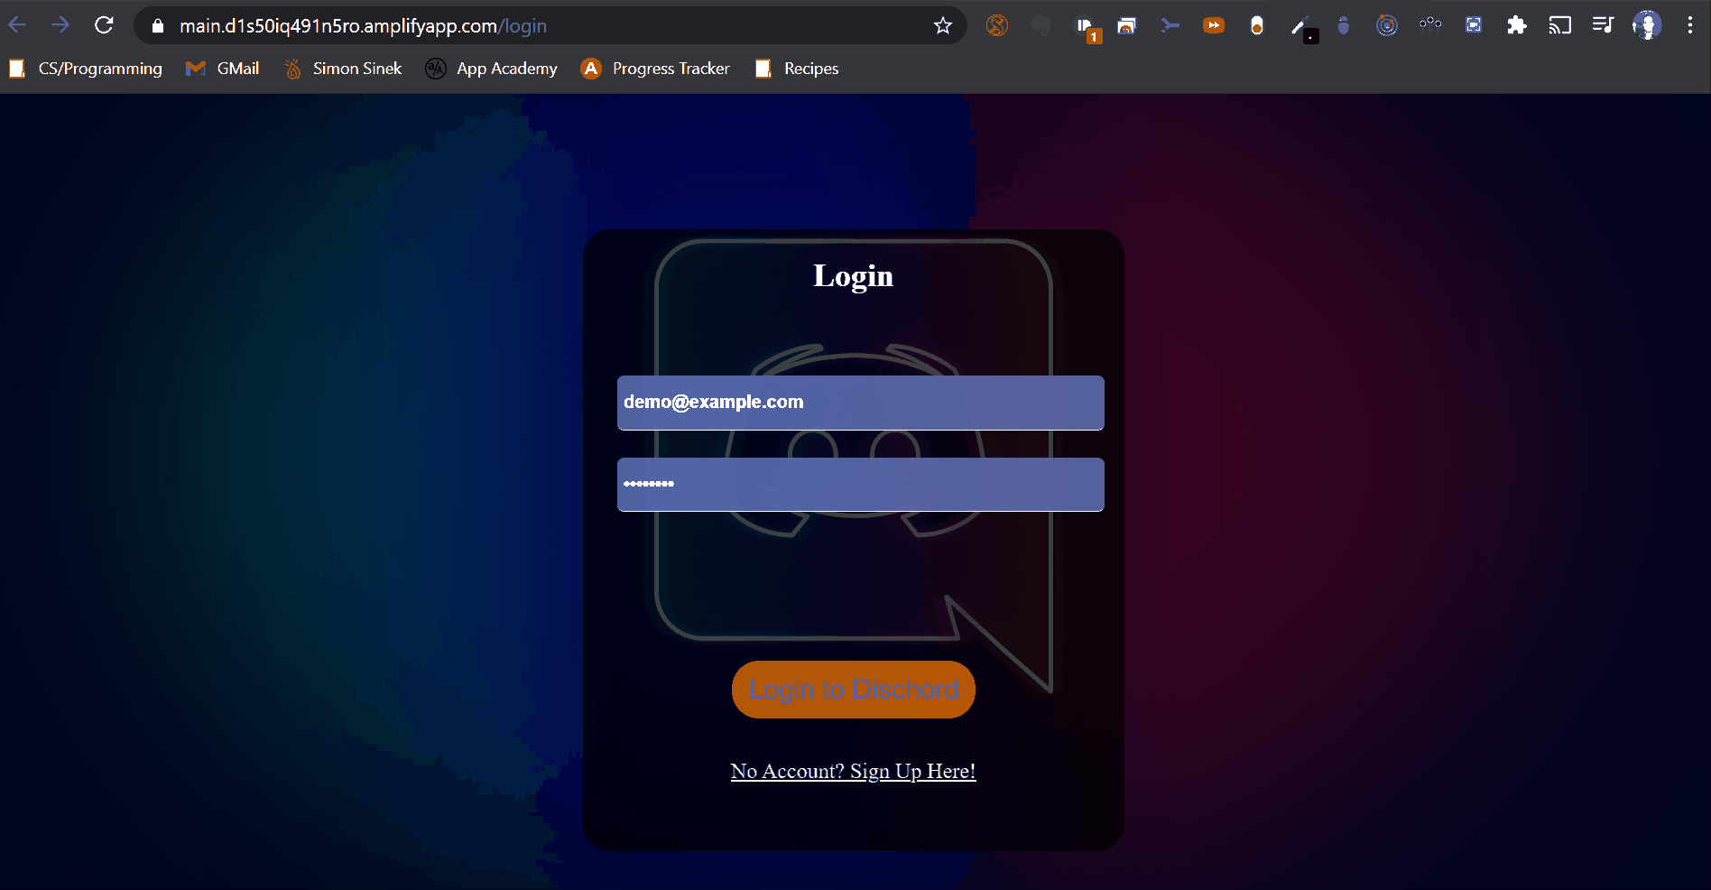Open Chrome's three-dot menu

click(x=1689, y=25)
